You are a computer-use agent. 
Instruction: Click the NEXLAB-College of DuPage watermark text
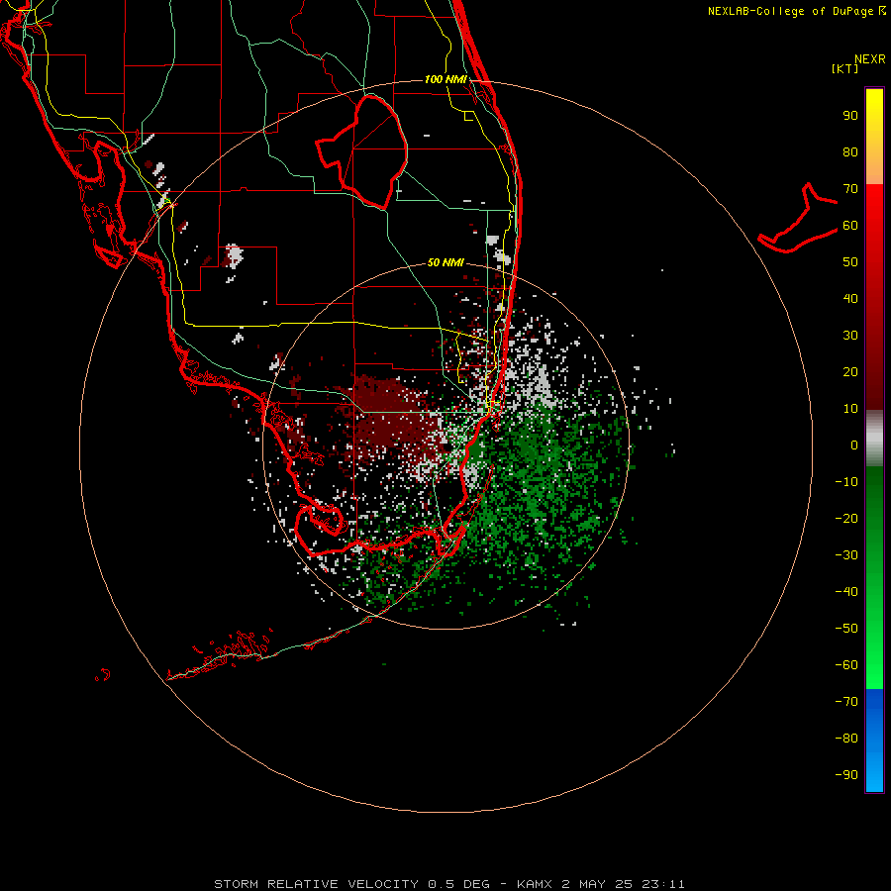click(x=796, y=11)
